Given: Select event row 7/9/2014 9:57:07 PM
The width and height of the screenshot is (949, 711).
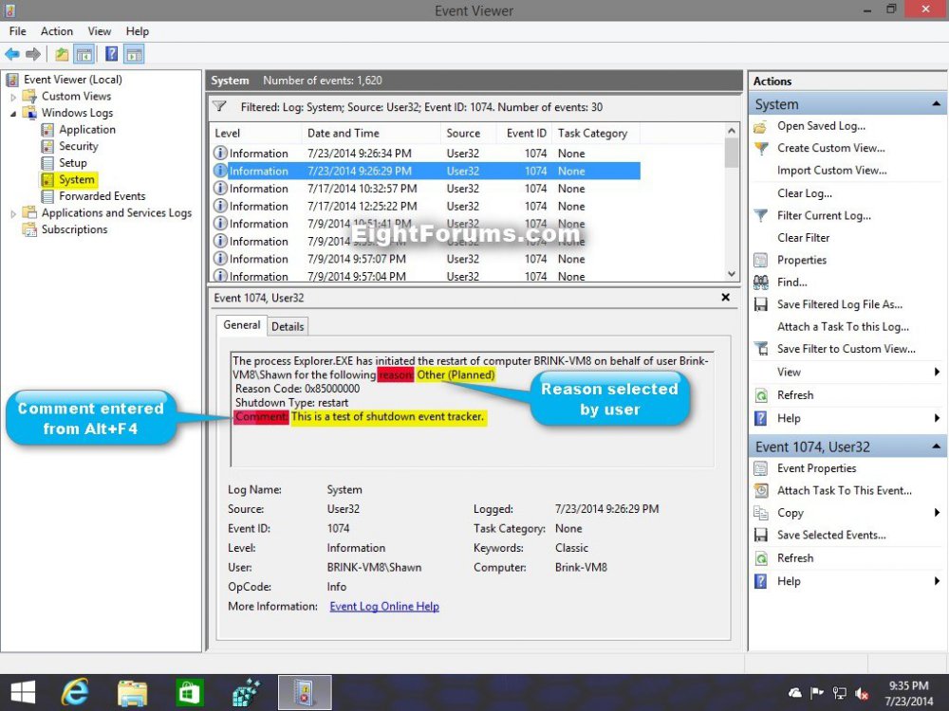Looking at the screenshot, I should 425,259.
